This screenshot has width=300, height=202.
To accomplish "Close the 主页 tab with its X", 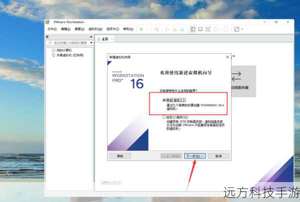I will [112, 39].
